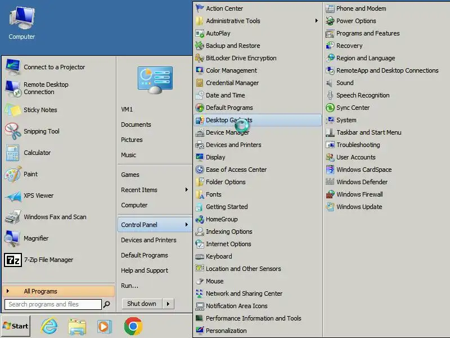The image size is (450, 338).
Task: Open Default Programs in Start menu right pane
Action: coord(145,255)
